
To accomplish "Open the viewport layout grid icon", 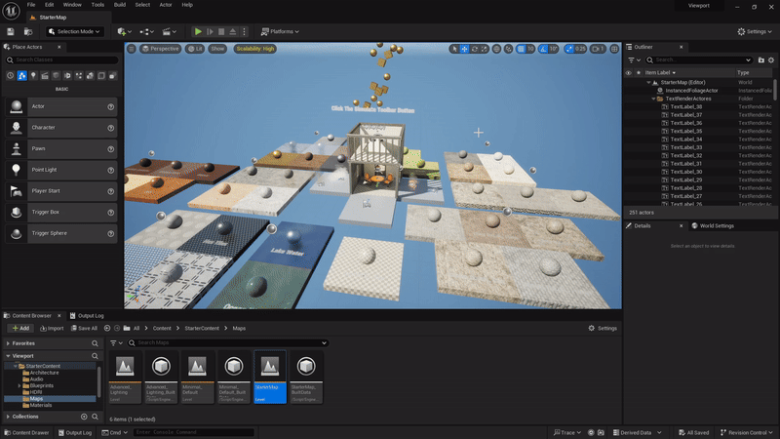I will (614, 49).
